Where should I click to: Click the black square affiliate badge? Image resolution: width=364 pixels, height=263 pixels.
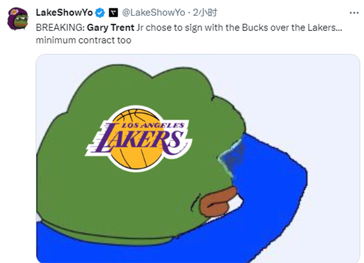113,13
